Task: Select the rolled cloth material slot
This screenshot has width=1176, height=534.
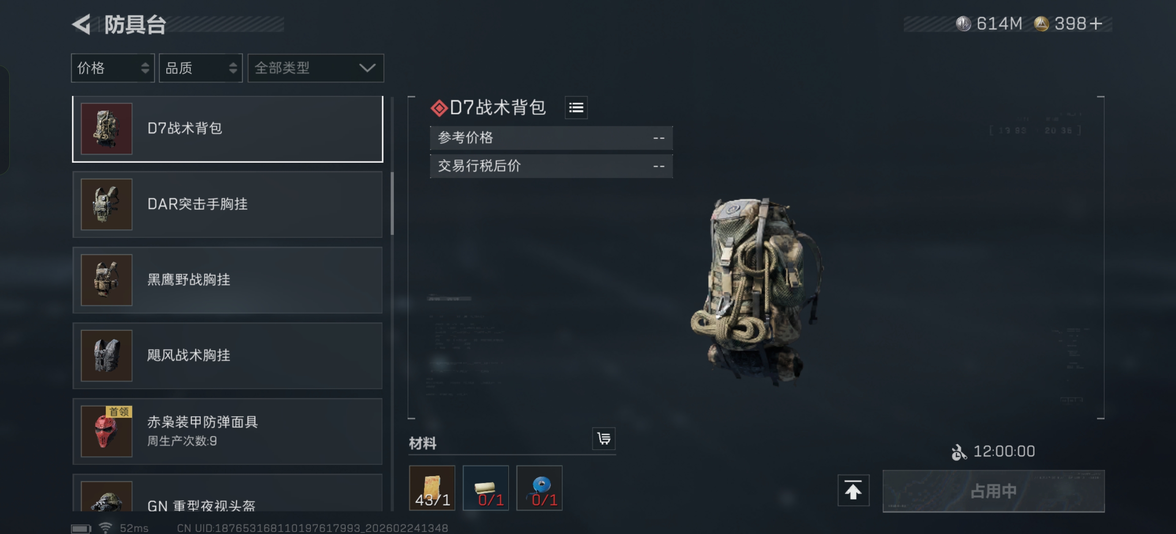Action: (486, 488)
